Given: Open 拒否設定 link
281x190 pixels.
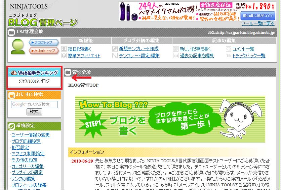Looking at the screenshot, I should 20,148.
